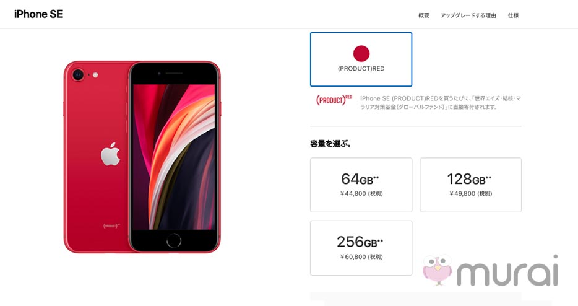Choose the 128GB capacity option

pos(470,185)
